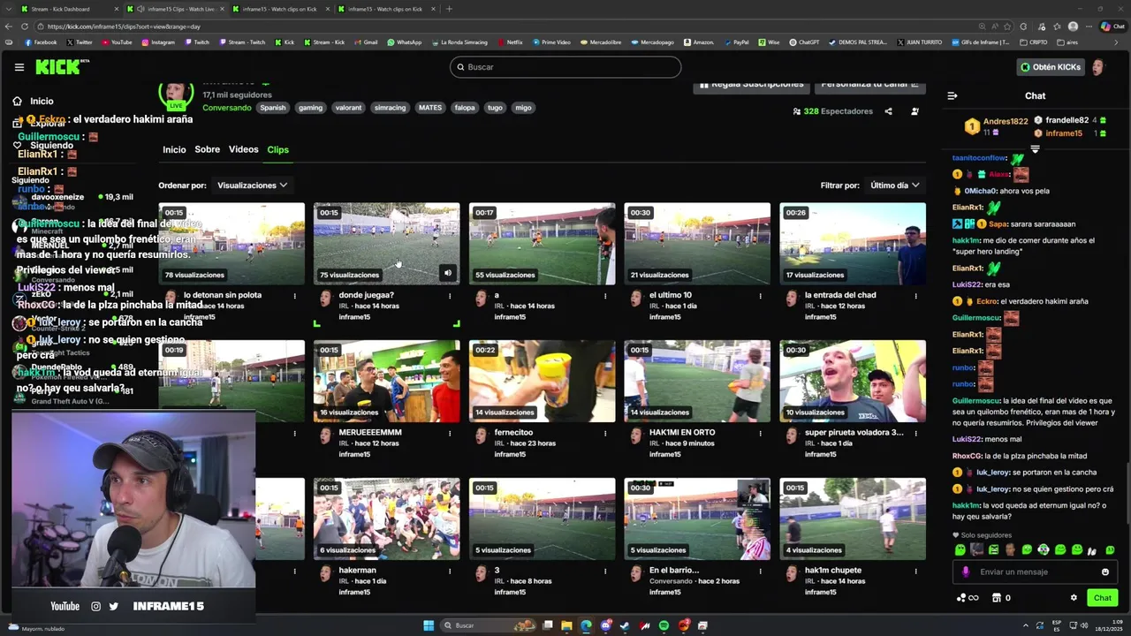This screenshot has height=636, width=1131.
Task: Select the 'Spanish' language tag
Action: 272,108
